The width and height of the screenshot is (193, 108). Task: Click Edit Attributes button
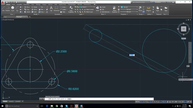point(105,12)
